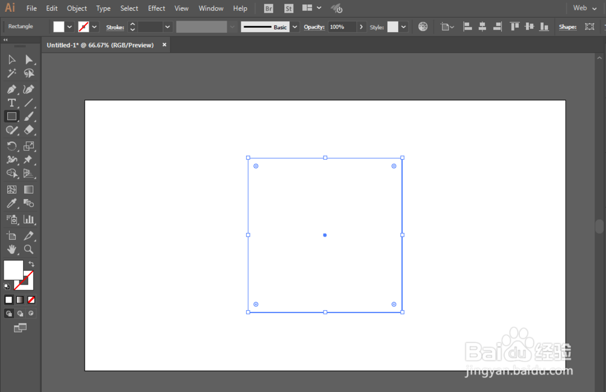Select the Curvature tool

tap(28, 89)
